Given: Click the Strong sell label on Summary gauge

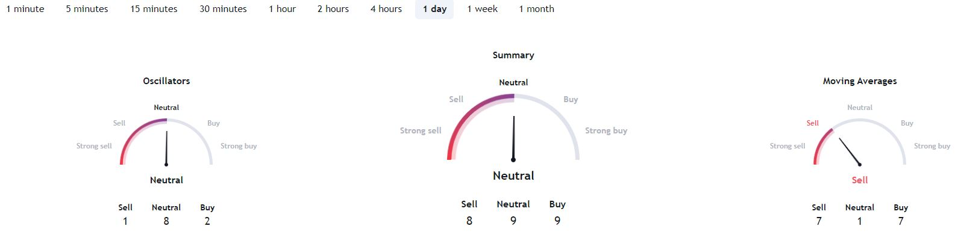Looking at the screenshot, I should (x=421, y=131).
